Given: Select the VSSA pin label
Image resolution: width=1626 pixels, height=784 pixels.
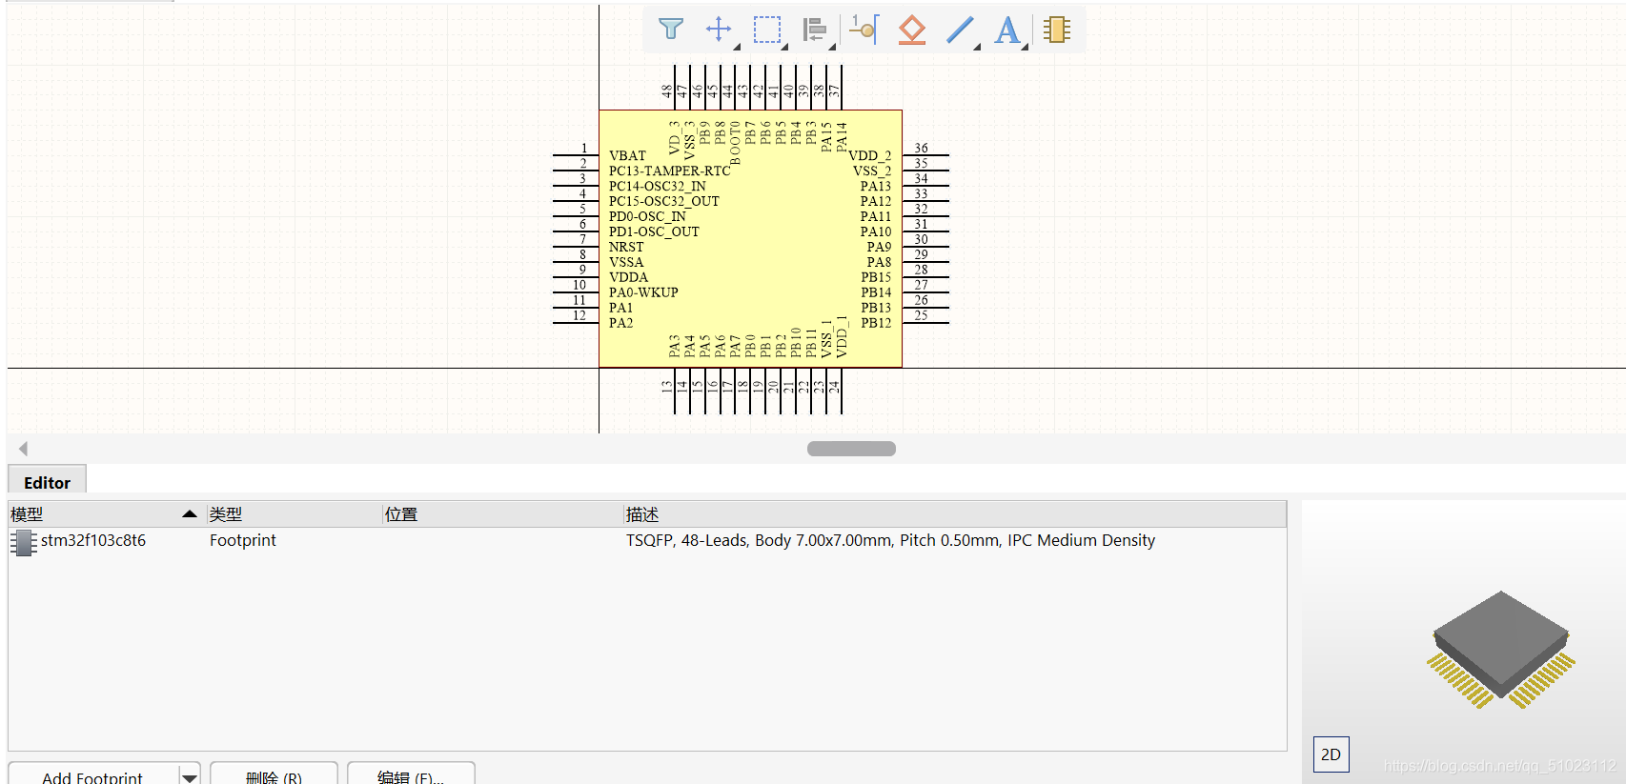Looking at the screenshot, I should coord(626,262).
